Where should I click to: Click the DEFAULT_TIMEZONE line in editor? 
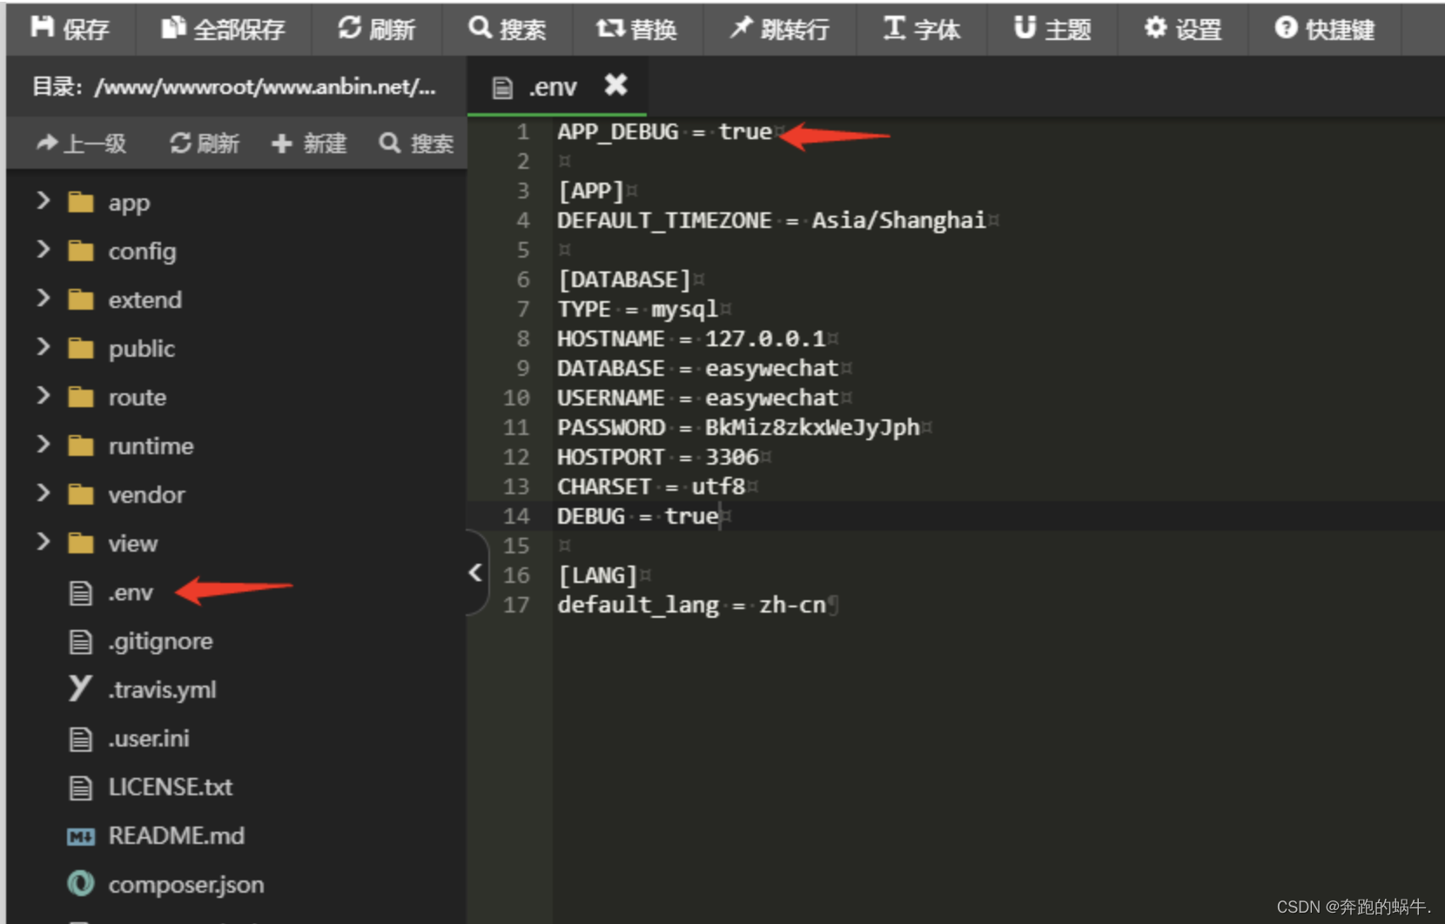coord(771,220)
